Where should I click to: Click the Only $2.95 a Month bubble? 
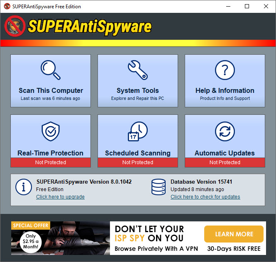(31, 241)
